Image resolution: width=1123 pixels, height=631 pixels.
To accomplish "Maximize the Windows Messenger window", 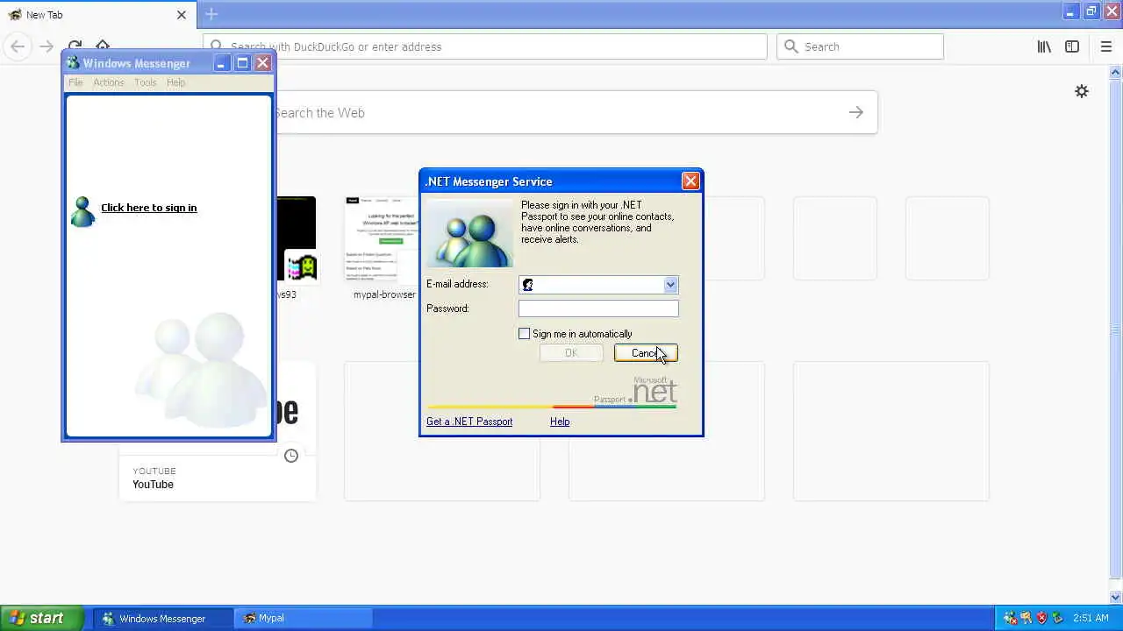I will (x=242, y=63).
